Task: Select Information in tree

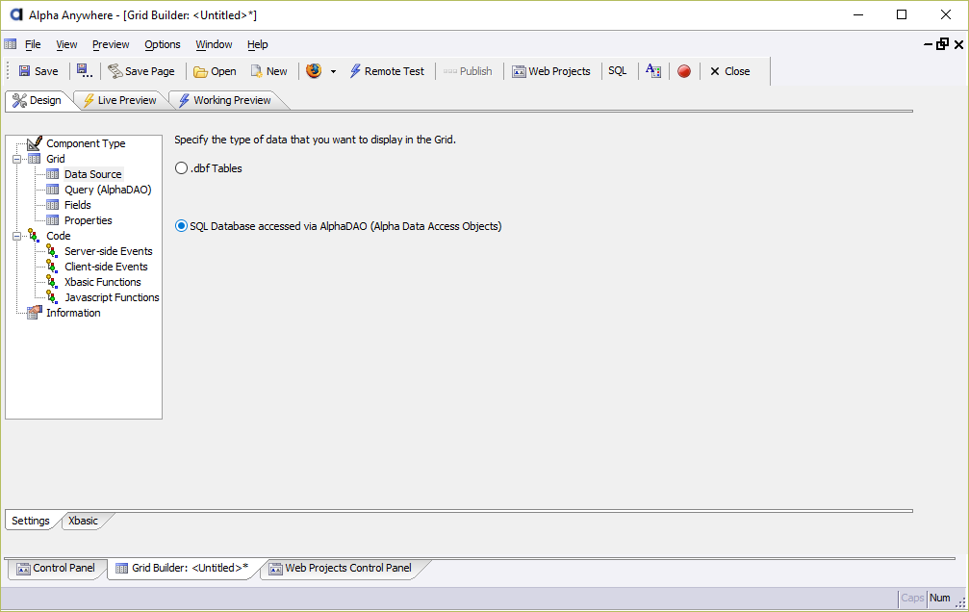Action: click(73, 313)
